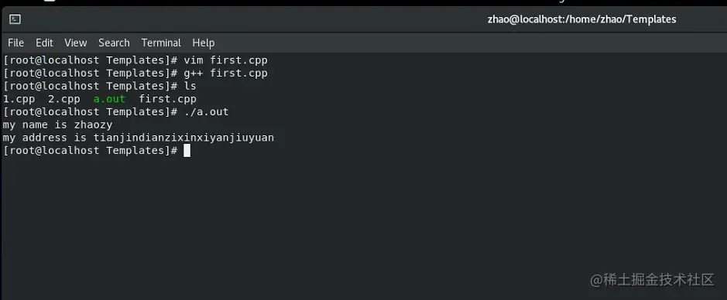The image size is (727, 300).
Task: Open the Help menu
Action: click(x=203, y=43)
